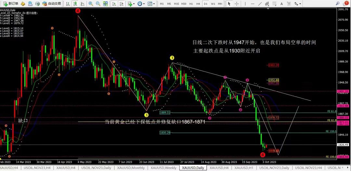This screenshot has width=351, height=171.
Task: Click the yellow 1952.88 level label
Action: (274, 80)
